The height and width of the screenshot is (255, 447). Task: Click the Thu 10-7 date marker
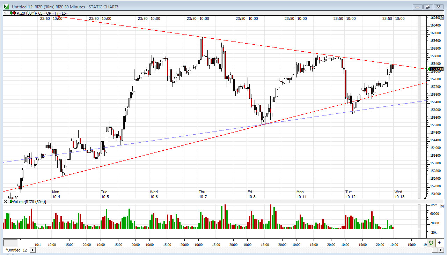point(202,194)
